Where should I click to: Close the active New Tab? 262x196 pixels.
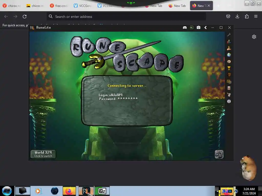(x=209, y=6)
